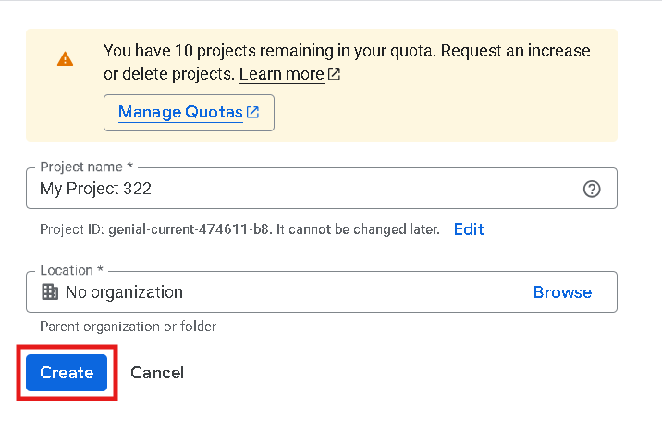Cancel the new project creation
Viewport: 662px width, 432px height.
157,373
